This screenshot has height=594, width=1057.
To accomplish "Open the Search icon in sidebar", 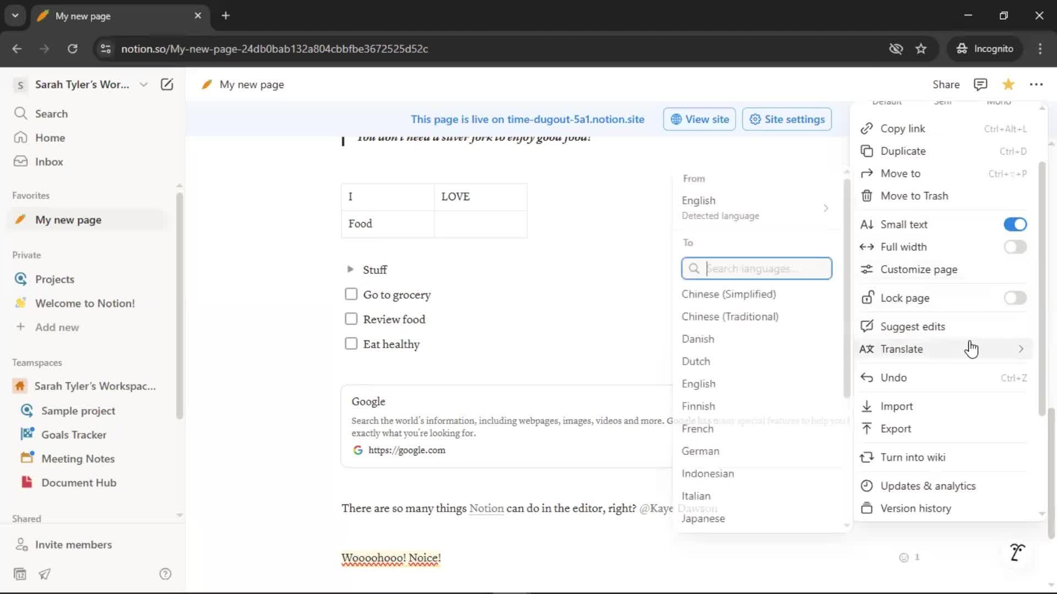I will pos(20,113).
